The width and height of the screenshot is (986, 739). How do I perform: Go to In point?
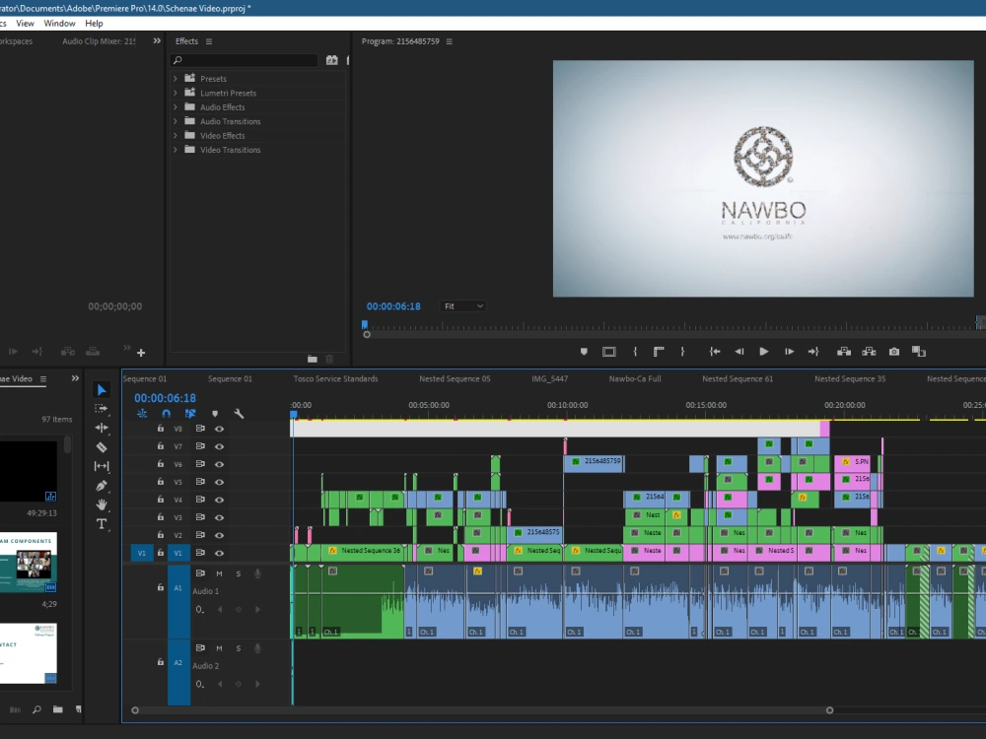pos(715,352)
